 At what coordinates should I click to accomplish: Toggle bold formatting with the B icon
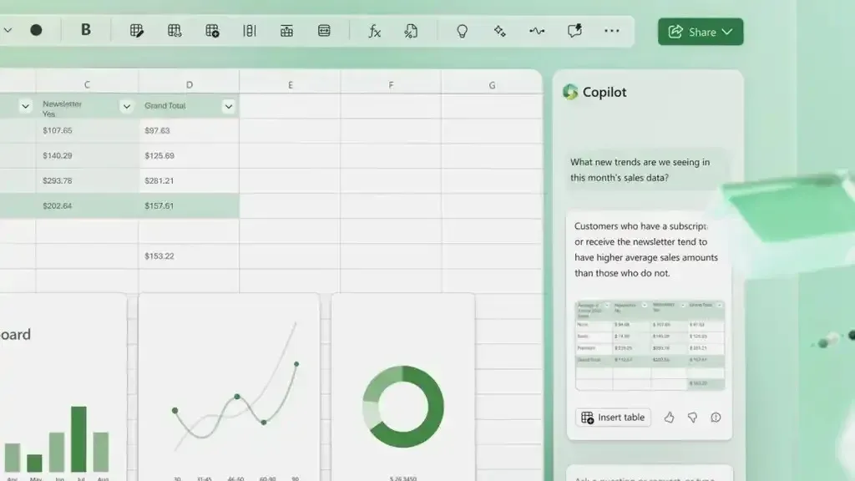(86, 30)
